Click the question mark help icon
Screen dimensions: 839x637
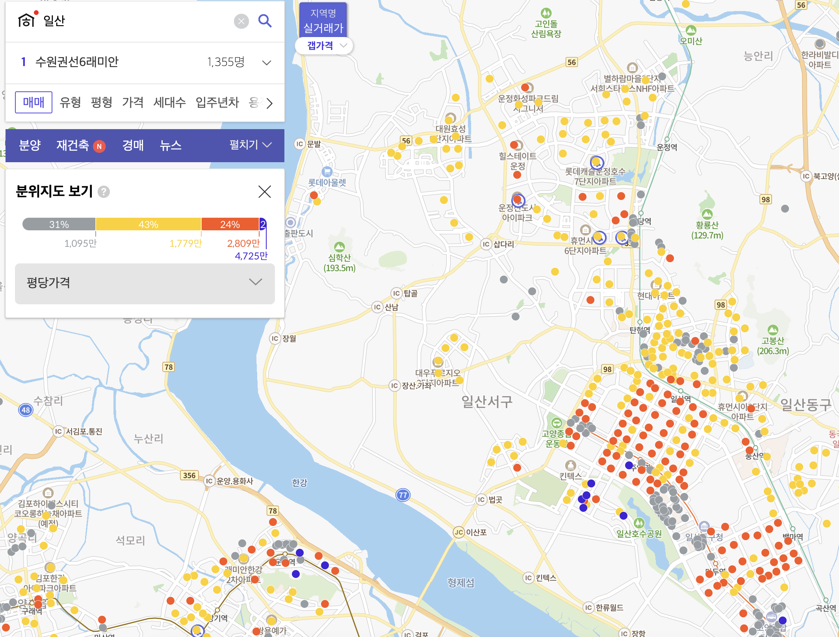104,192
